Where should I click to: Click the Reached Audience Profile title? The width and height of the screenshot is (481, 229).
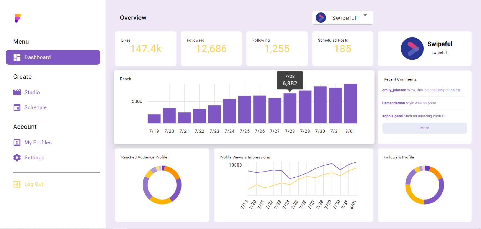click(144, 157)
